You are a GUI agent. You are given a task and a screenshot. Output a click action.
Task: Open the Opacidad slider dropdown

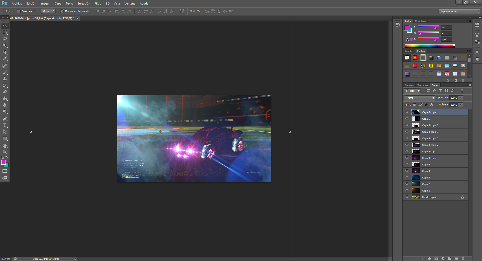(460, 98)
